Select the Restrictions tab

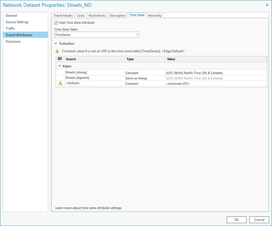[x=97, y=15]
